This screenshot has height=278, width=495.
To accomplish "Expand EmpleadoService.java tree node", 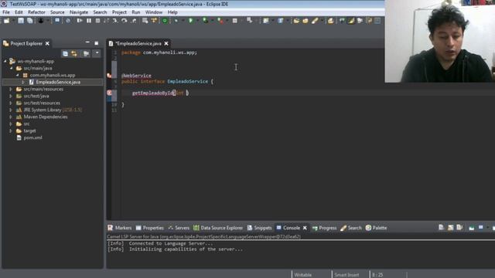I will point(23,82).
